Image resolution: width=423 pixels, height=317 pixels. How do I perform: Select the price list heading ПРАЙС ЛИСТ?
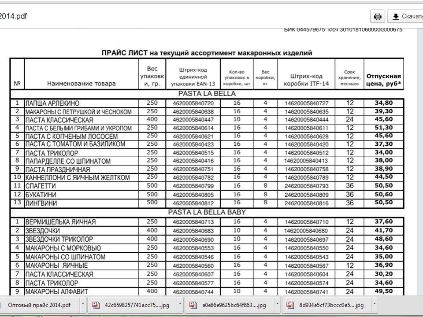point(207,53)
